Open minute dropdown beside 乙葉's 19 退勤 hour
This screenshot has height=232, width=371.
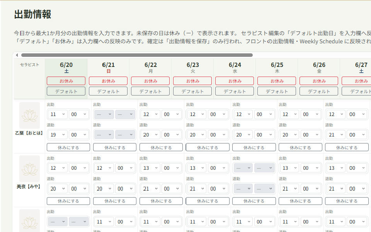click(79, 135)
